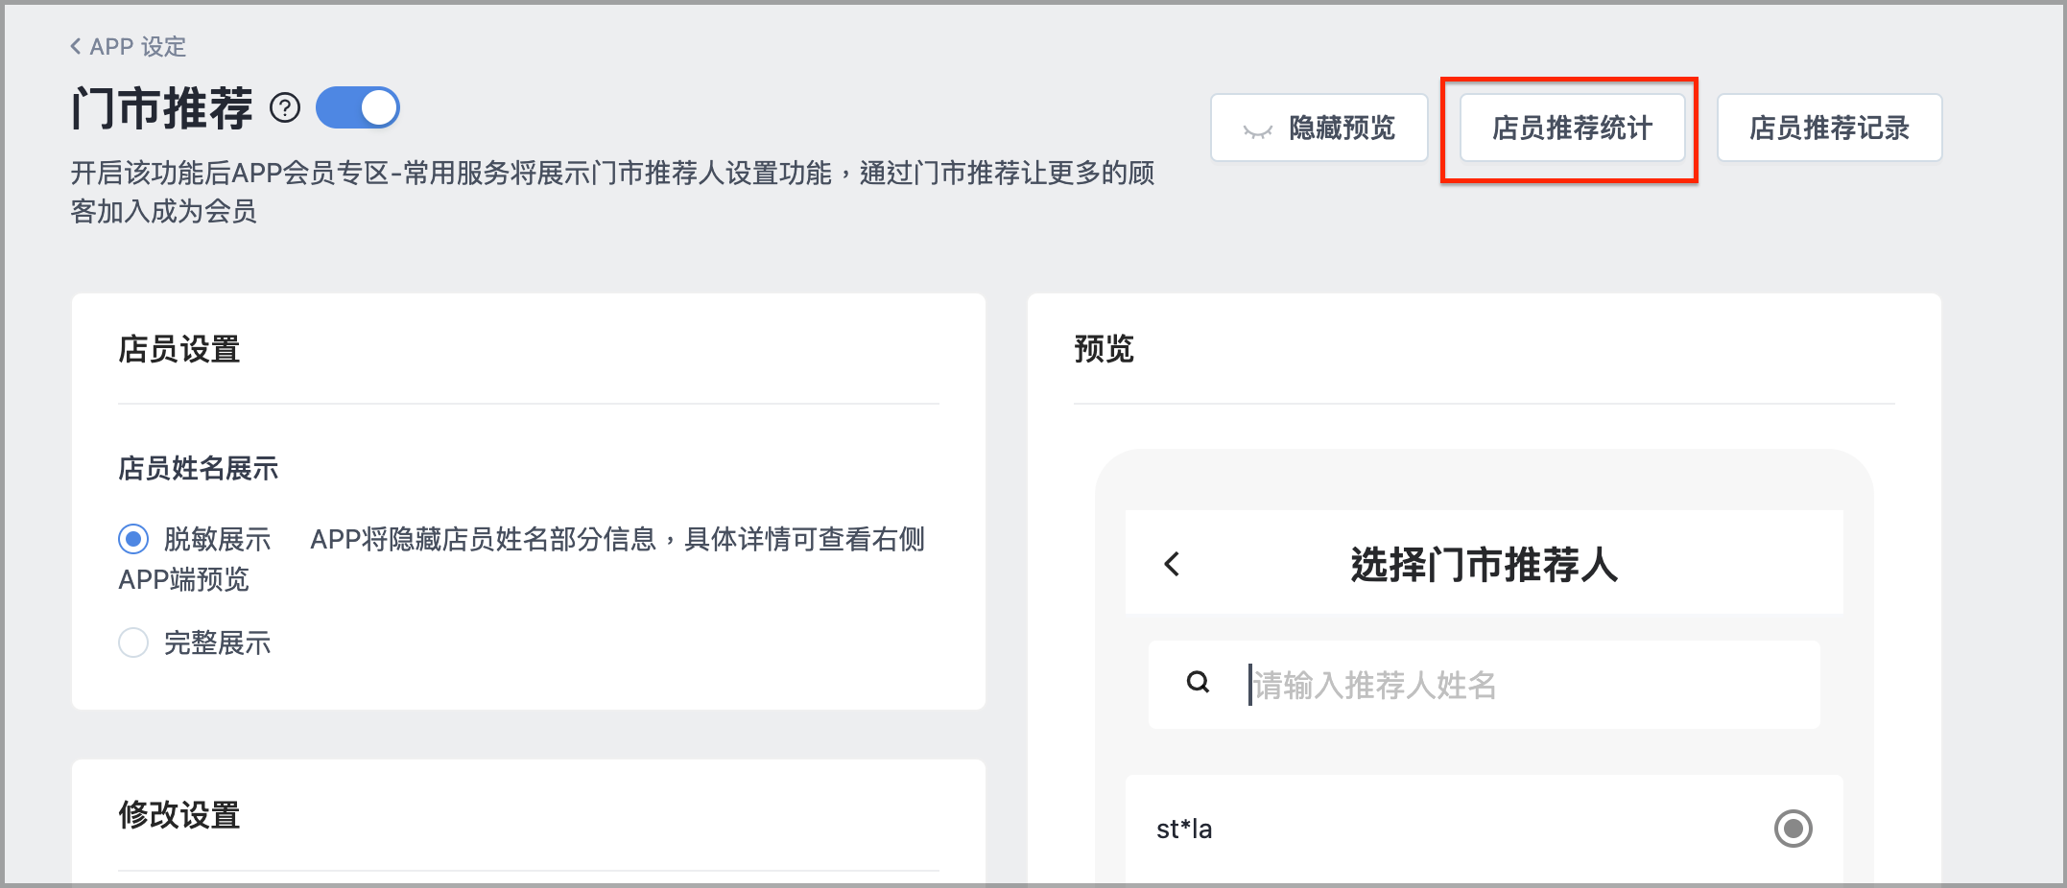The width and height of the screenshot is (2067, 888).
Task: Hide the preview with 隐藏预览 button
Action: pos(1319,128)
